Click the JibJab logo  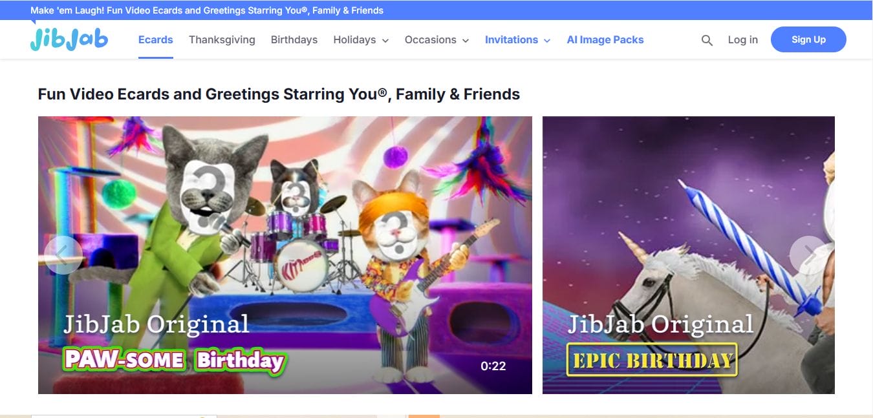coord(69,39)
